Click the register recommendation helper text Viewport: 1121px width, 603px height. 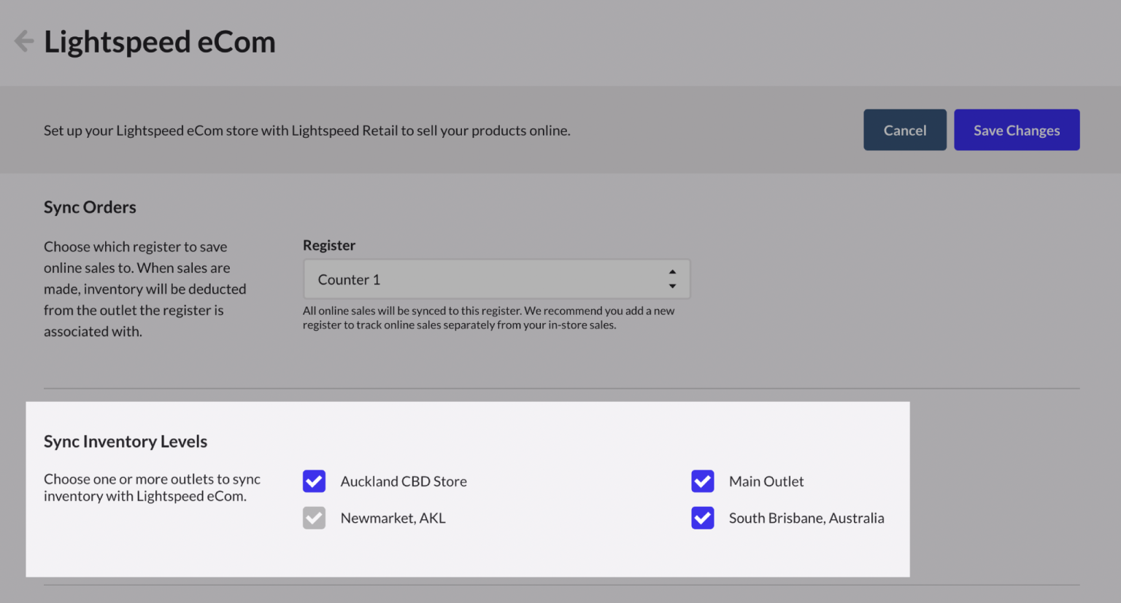pyautogui.click(x=489, y=317)
